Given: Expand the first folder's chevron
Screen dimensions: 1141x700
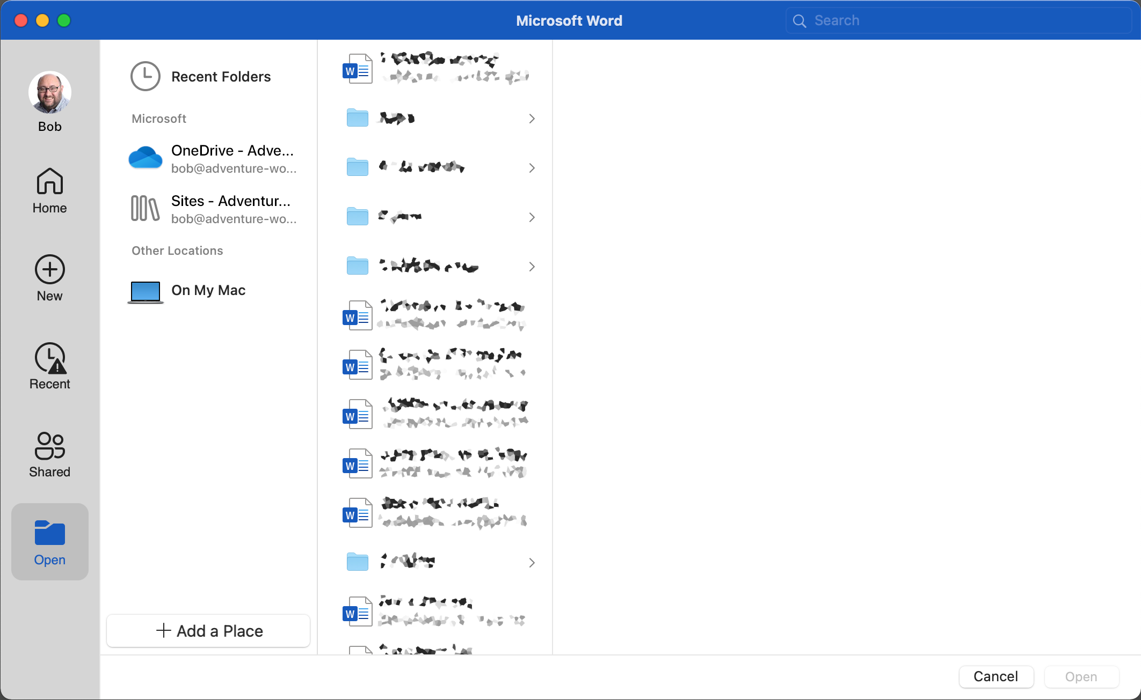Looking at the screenshot, I should [x=532, y=119].
